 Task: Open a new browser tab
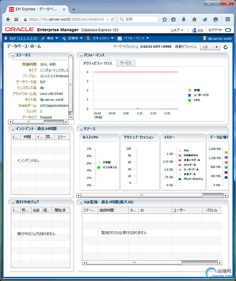73,9
